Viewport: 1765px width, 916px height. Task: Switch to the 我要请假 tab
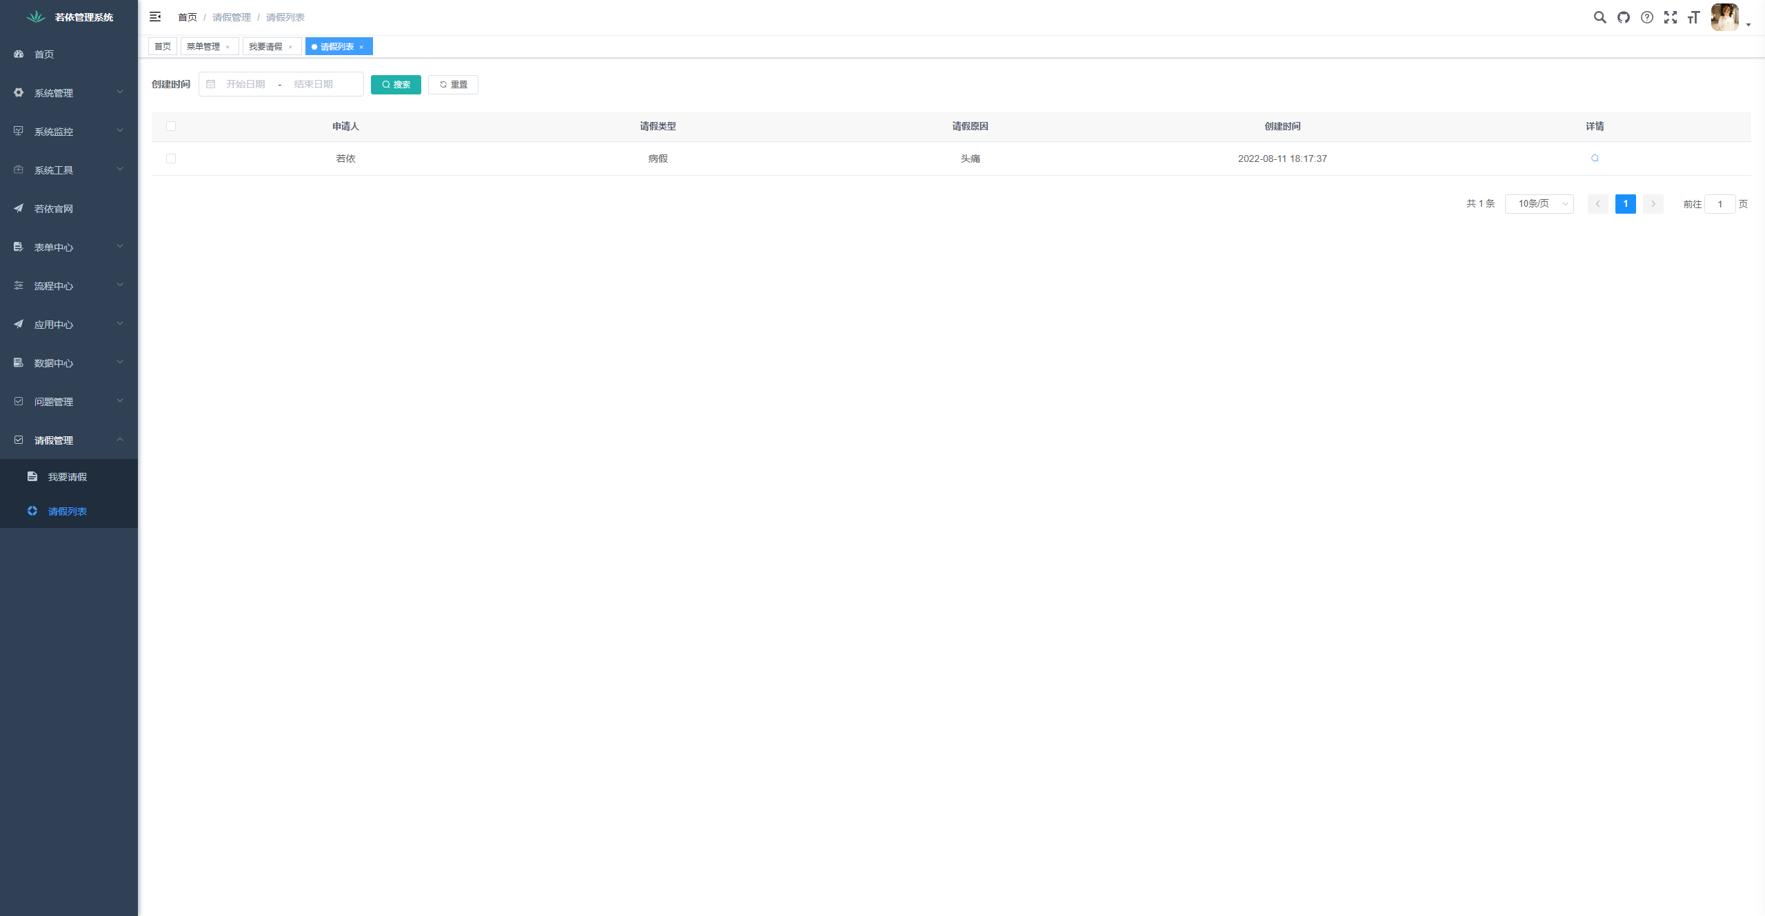pos(265,47)
